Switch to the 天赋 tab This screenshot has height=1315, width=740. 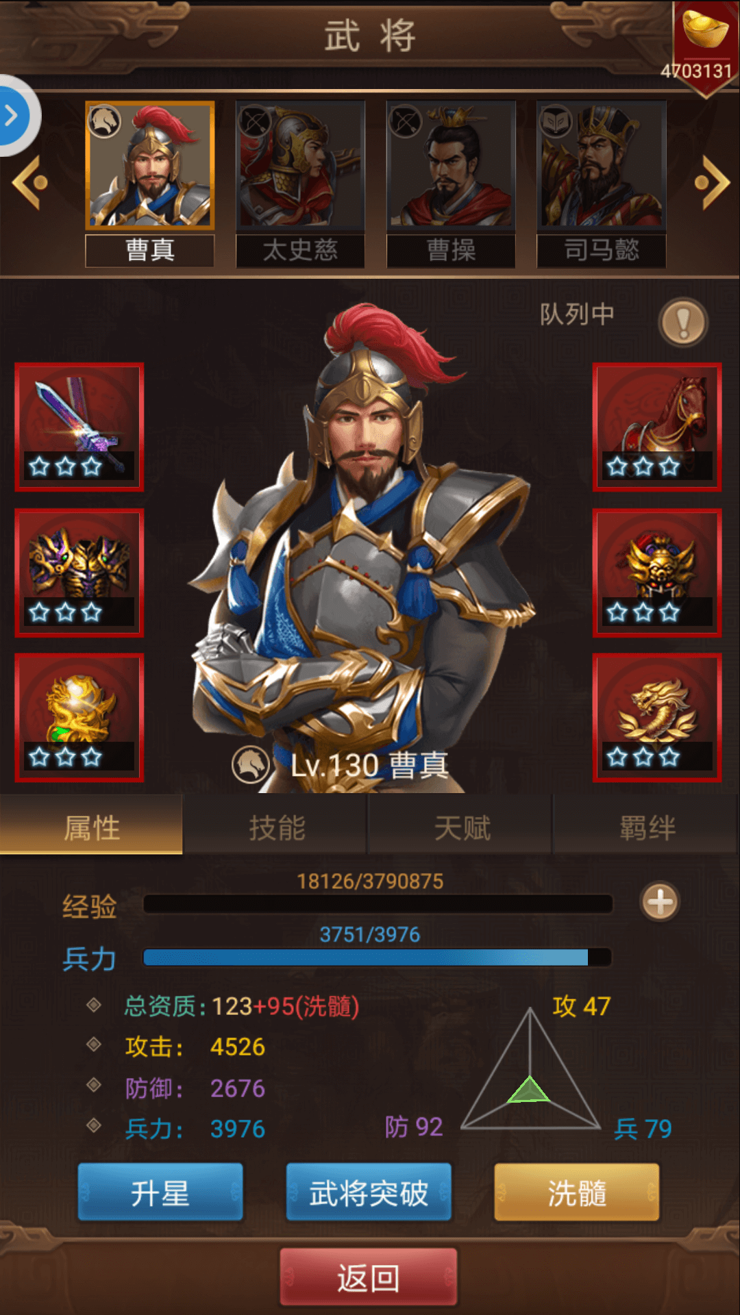click(x=462, y=827)
